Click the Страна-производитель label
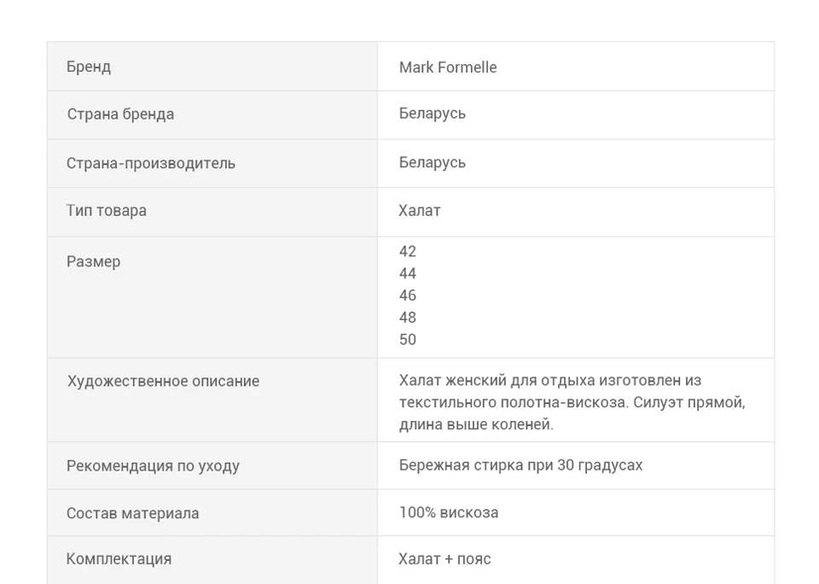 151,163
